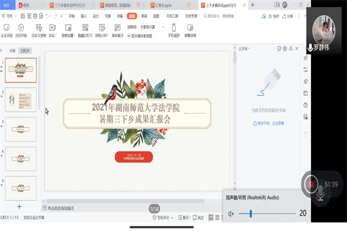Screen dimensions: 347x231
Task: Switch slide panel to 大纲 outline view
Action: (12, 51)
